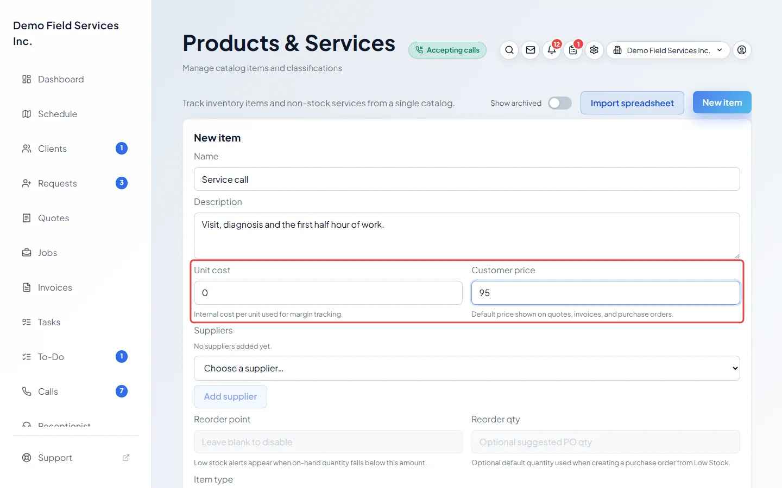Click the Name field containing Service call

pos(467,179)
